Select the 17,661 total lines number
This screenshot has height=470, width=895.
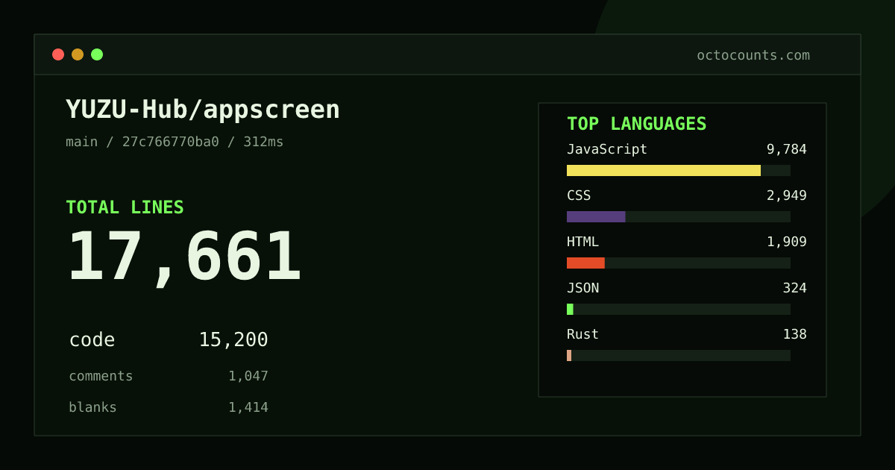pyautogui.click(x=184, y=257)
